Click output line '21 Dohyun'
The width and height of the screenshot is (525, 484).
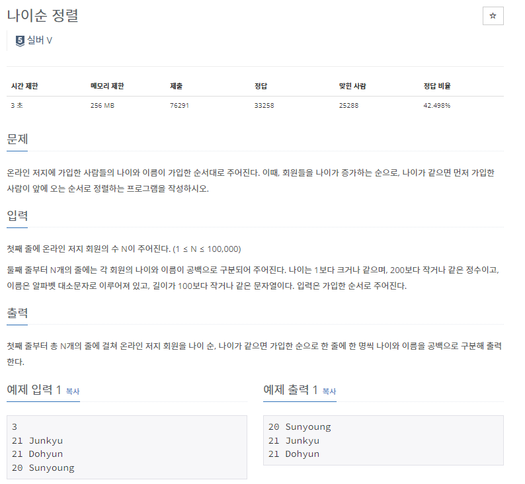(x=294, y=454)
